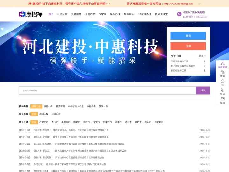
Task: Click the 400-780-9998 phone number
Action: point(194,12)
